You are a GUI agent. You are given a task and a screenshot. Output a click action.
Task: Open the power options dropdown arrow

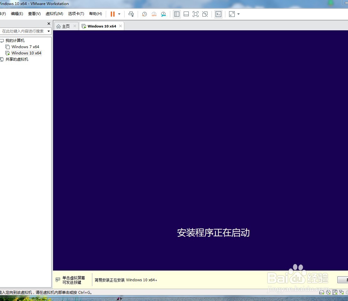pyautogui.click(x=119, y=14)
